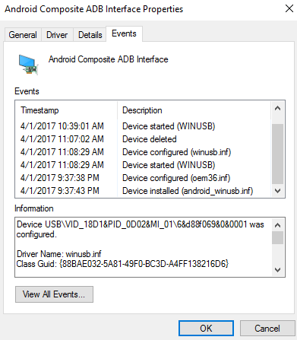Click the Information box scroll up arrow
Image resolution: width=297 pixels, height=340 pixels.
coord(278,225)
